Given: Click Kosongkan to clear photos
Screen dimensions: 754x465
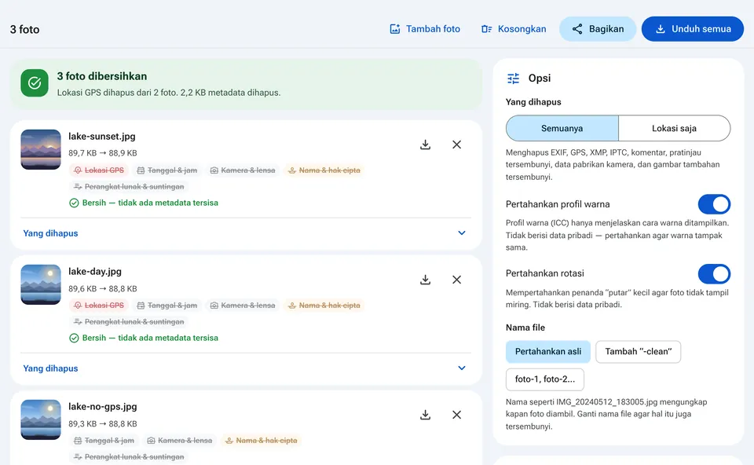Looking at the screenshot, I should tap(514, 29).
